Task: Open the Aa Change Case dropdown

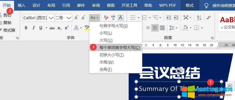Action: [95, 18]
